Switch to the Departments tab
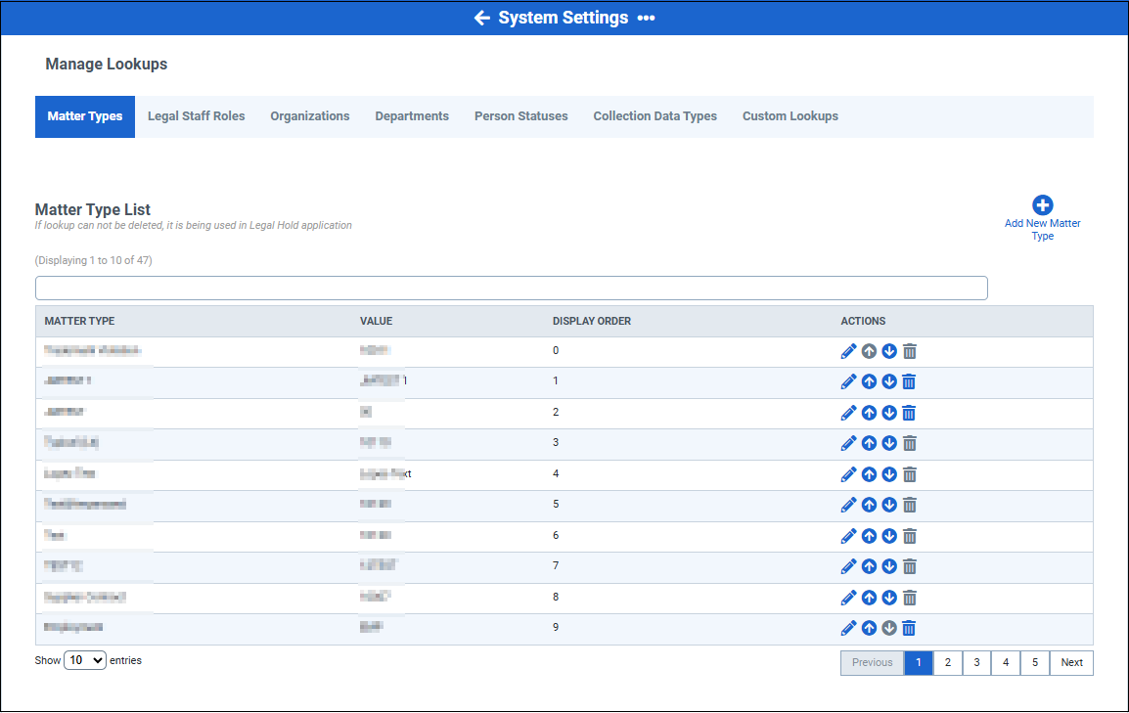 click(x=412, y=116)
